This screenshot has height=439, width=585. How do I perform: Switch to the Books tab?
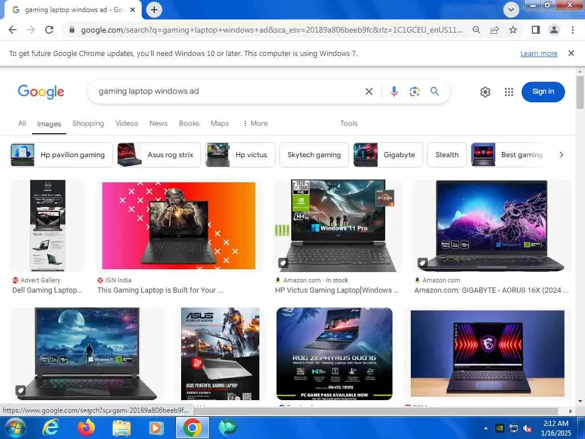pos(189,123)
